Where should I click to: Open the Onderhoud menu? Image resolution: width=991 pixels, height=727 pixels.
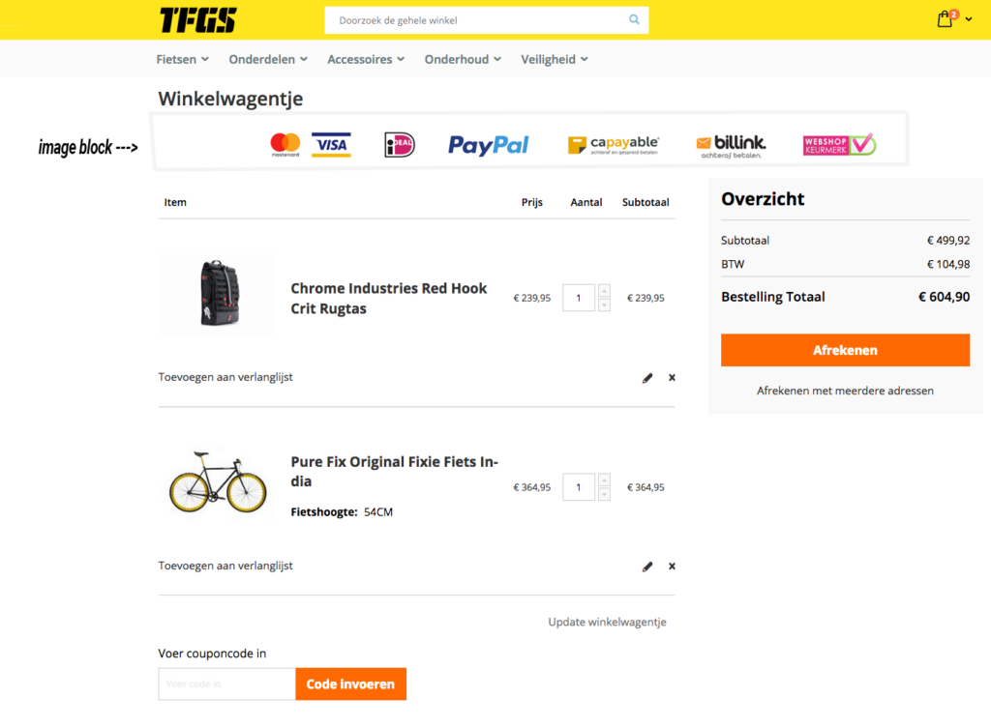click(x=463, y=59)
